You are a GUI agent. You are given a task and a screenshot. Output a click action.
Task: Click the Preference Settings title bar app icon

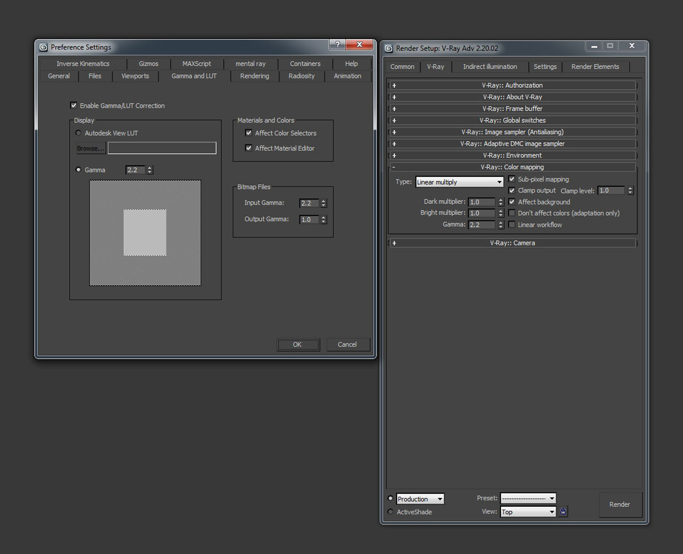[43, 47]
